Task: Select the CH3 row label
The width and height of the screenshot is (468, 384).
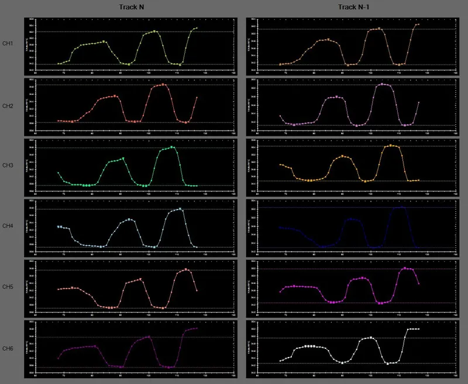Action: [8, 166]
